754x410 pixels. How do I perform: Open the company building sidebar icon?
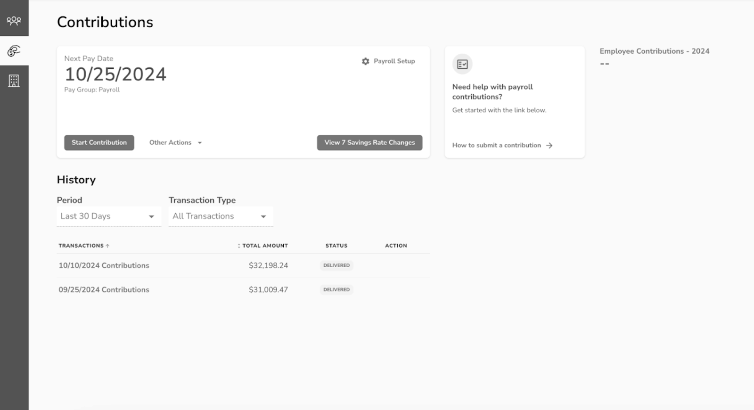click(x=14, y=81)
